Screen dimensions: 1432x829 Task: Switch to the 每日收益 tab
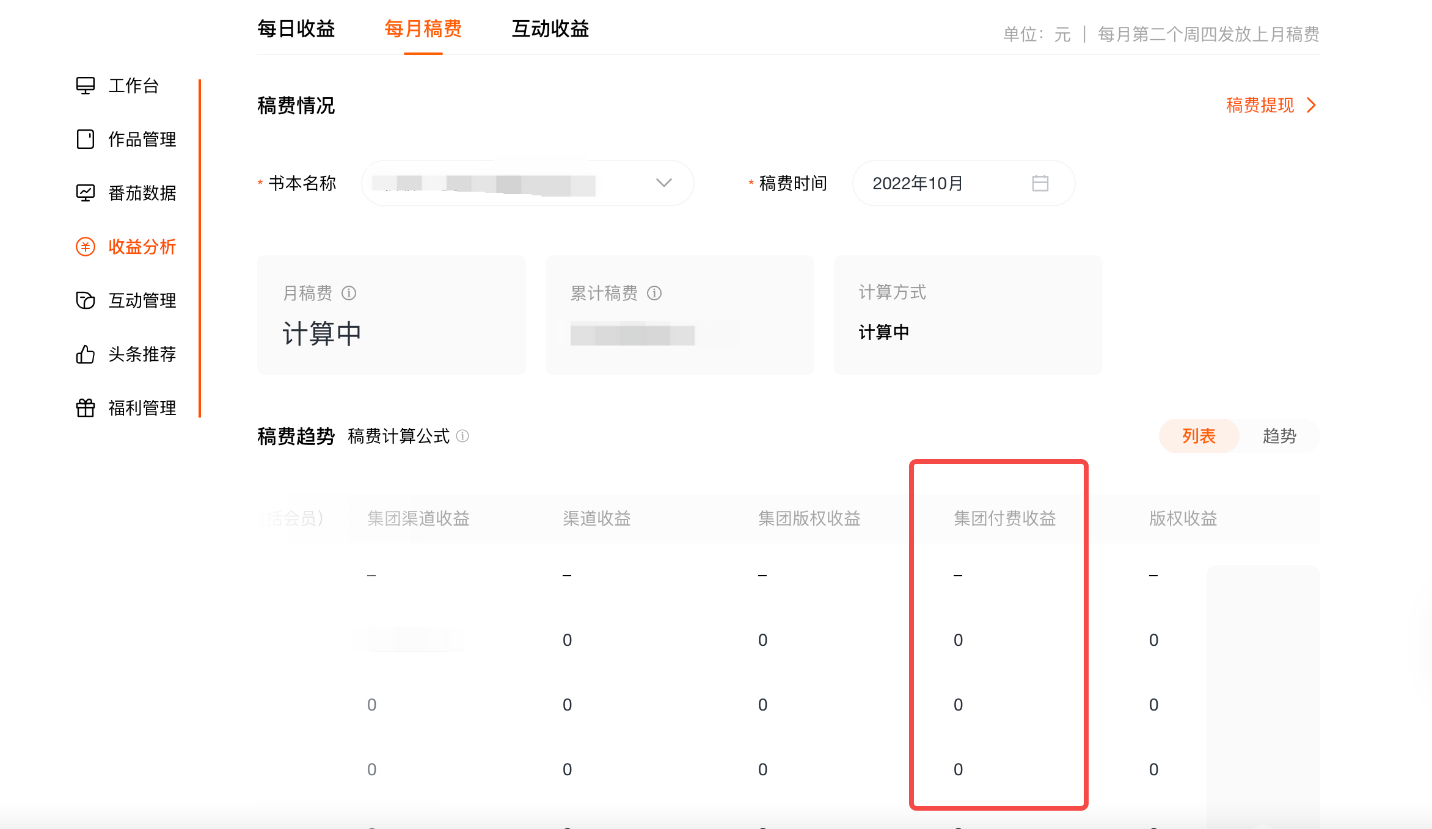click(x=296, y=29)
